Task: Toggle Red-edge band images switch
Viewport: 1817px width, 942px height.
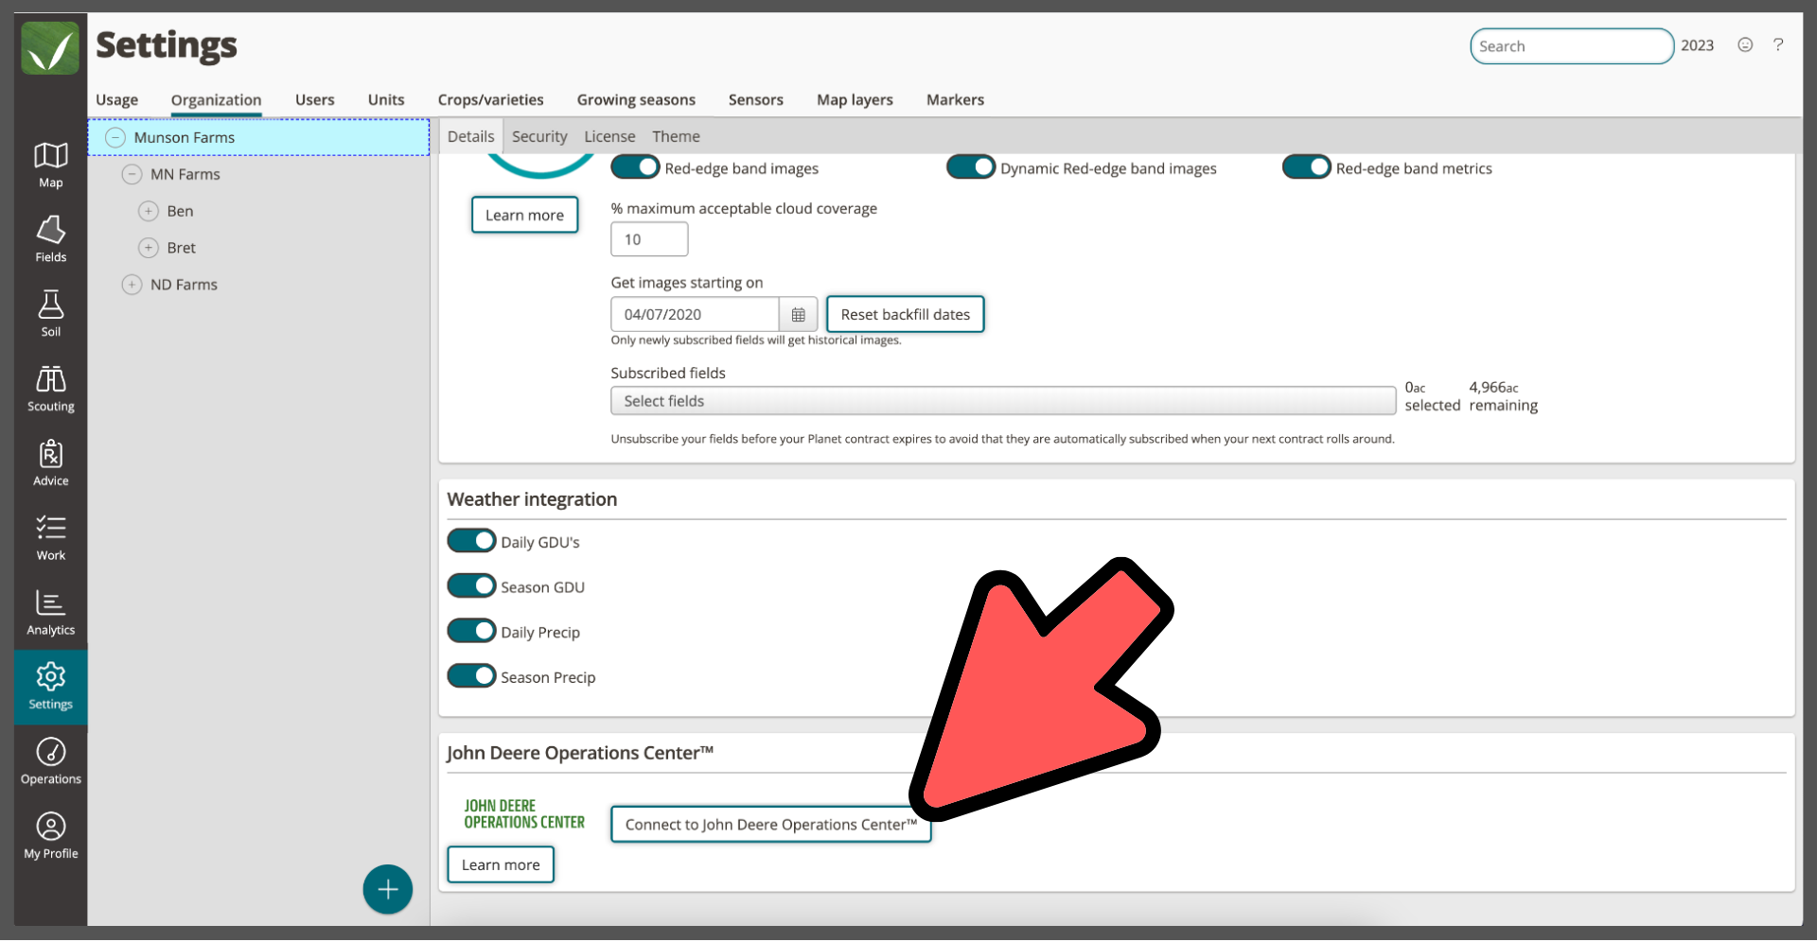Action: click(x=635, y=167)
